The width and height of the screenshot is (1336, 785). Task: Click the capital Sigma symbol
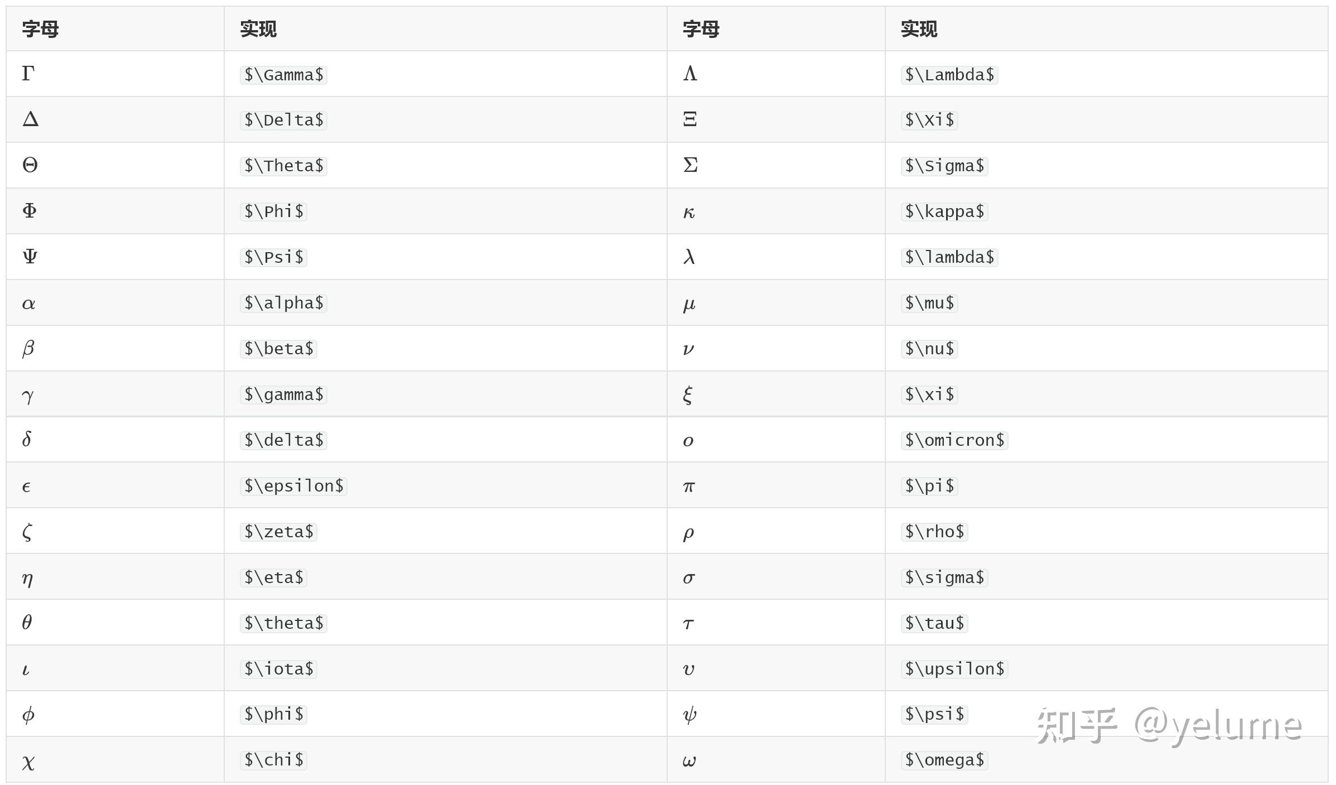[x=690, y=165]
